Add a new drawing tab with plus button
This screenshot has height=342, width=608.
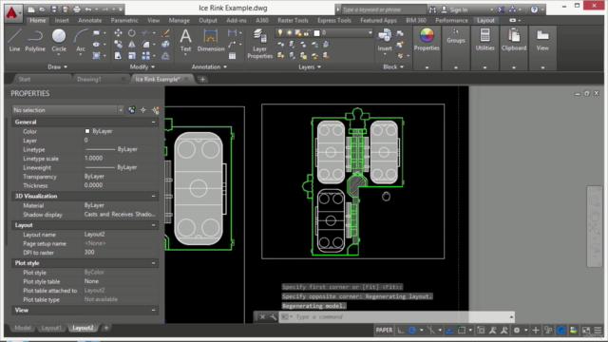[202, 79]
